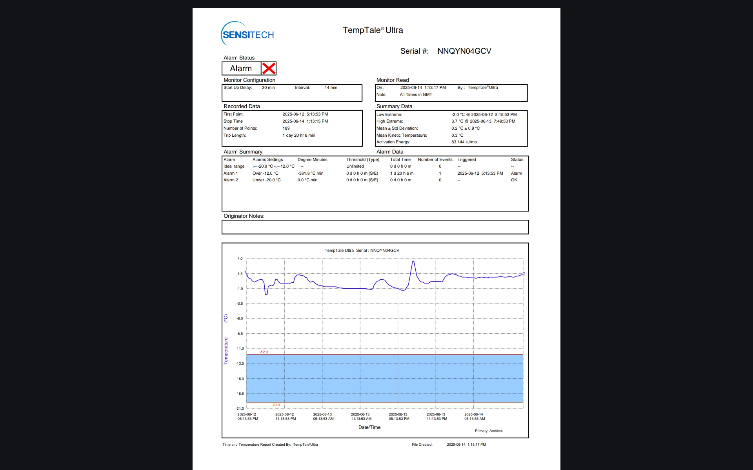Select First Point '2025-06-12 5:13:53 PM'
The height and width of the screenshot is (470, 753).
[x=305, y=114]
